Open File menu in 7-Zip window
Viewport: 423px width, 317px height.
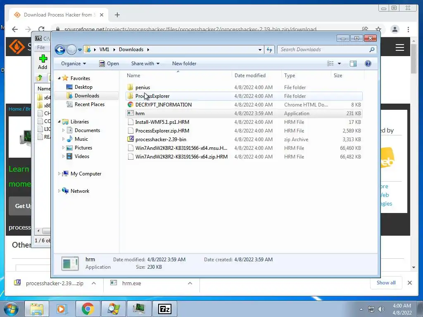point(41,47)
